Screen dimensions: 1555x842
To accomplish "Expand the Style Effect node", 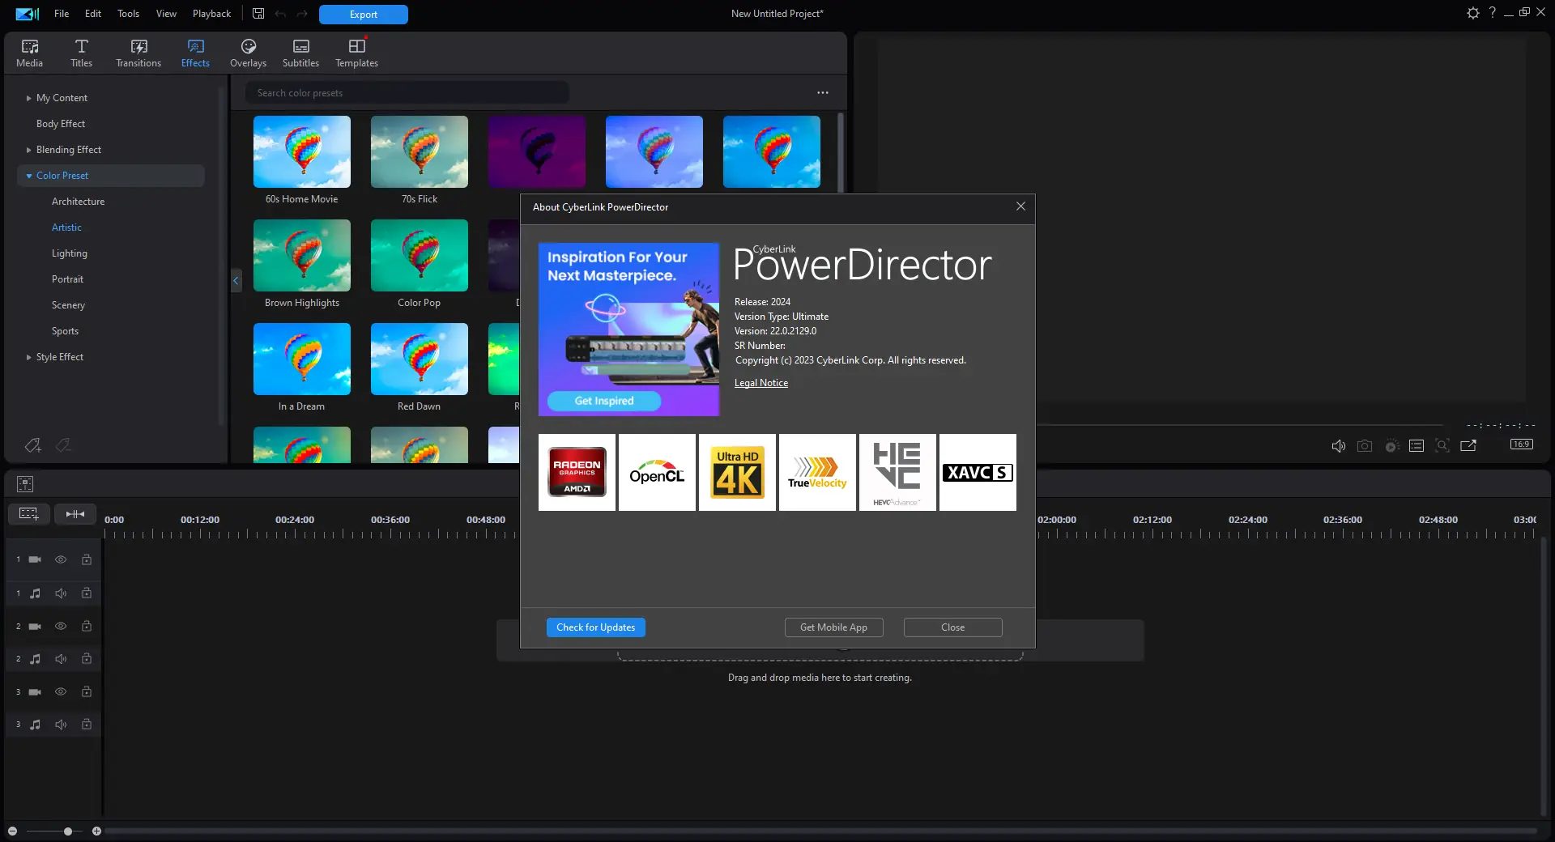I will point(29,357).
